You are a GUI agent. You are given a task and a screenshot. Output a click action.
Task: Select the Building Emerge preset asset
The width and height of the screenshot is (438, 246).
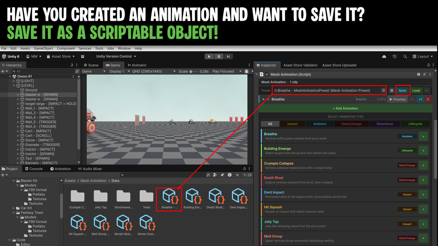tap(192, 199)
